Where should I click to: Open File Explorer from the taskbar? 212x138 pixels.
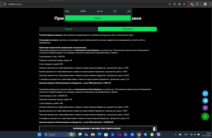93,134
